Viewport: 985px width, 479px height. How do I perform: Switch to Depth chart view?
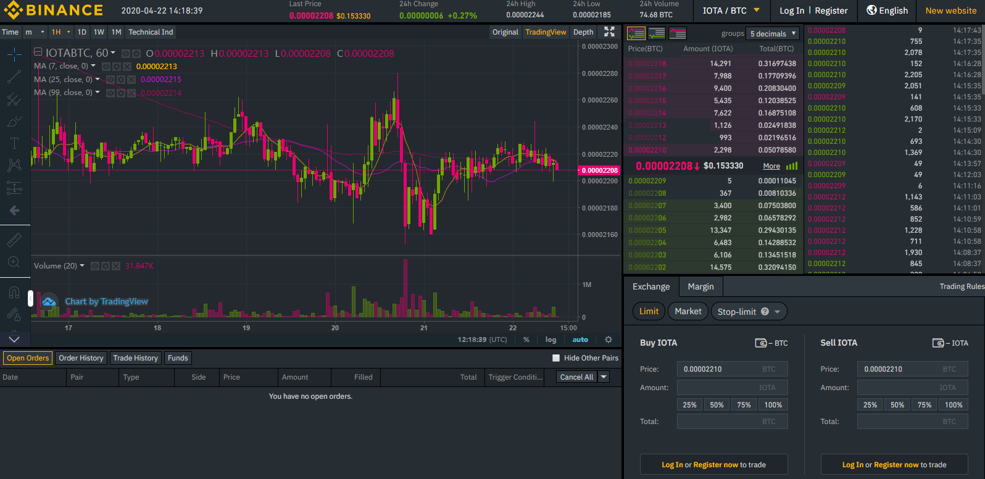tap(583, 32)
